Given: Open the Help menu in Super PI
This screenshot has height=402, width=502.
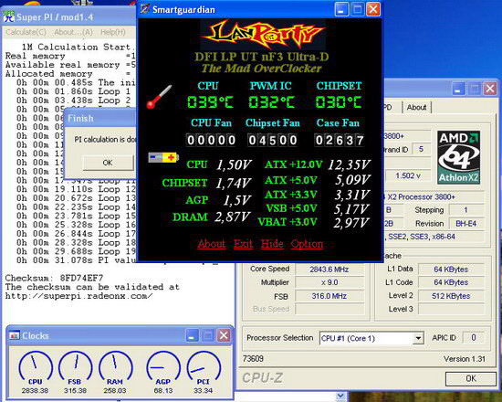Looking at the screenshot, I should click(x=112, y=32).
